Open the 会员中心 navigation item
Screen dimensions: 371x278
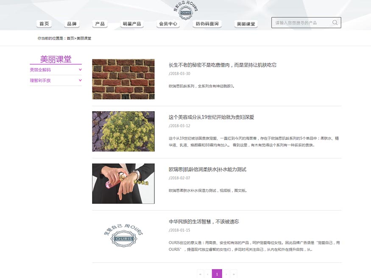[x=168, y=24]
